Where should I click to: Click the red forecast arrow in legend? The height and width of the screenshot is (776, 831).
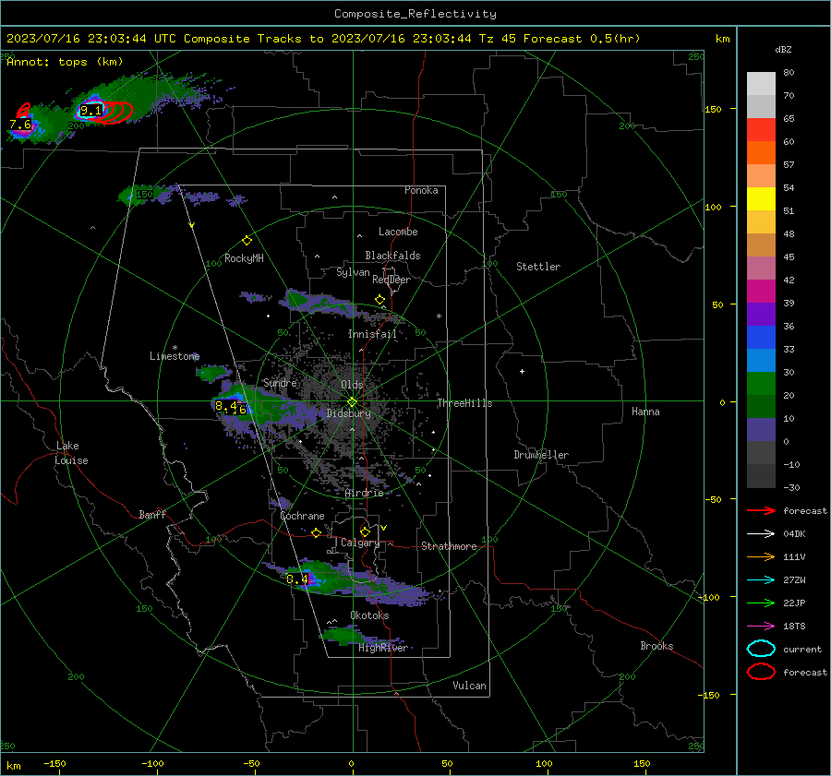(x=761, y=510)
